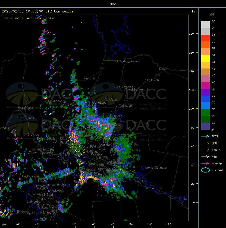The width and height of the screenshot is (226, 228).
Task: Pick the orange swatch just below the 60 dBZ label
Action: 205,45
